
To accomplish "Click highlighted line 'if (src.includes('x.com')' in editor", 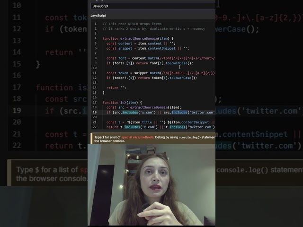I will (161, 113).
